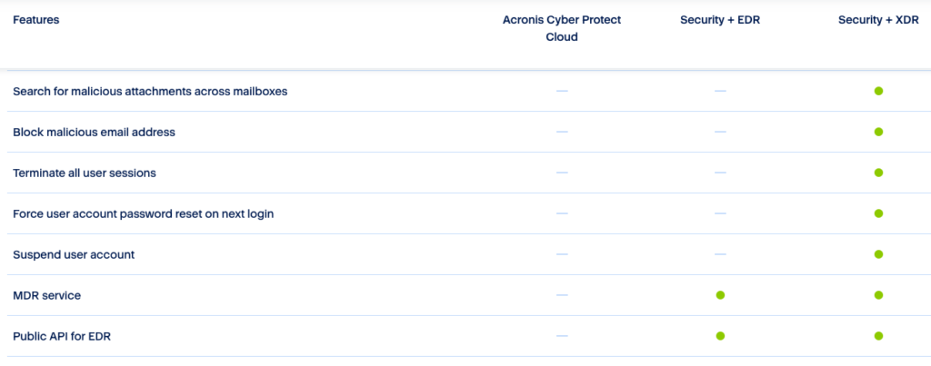This screenshot has width=931, height=366.
Task: Click Acronis Cyber Protect Cloud column header
Action: (x=562, y=28)
